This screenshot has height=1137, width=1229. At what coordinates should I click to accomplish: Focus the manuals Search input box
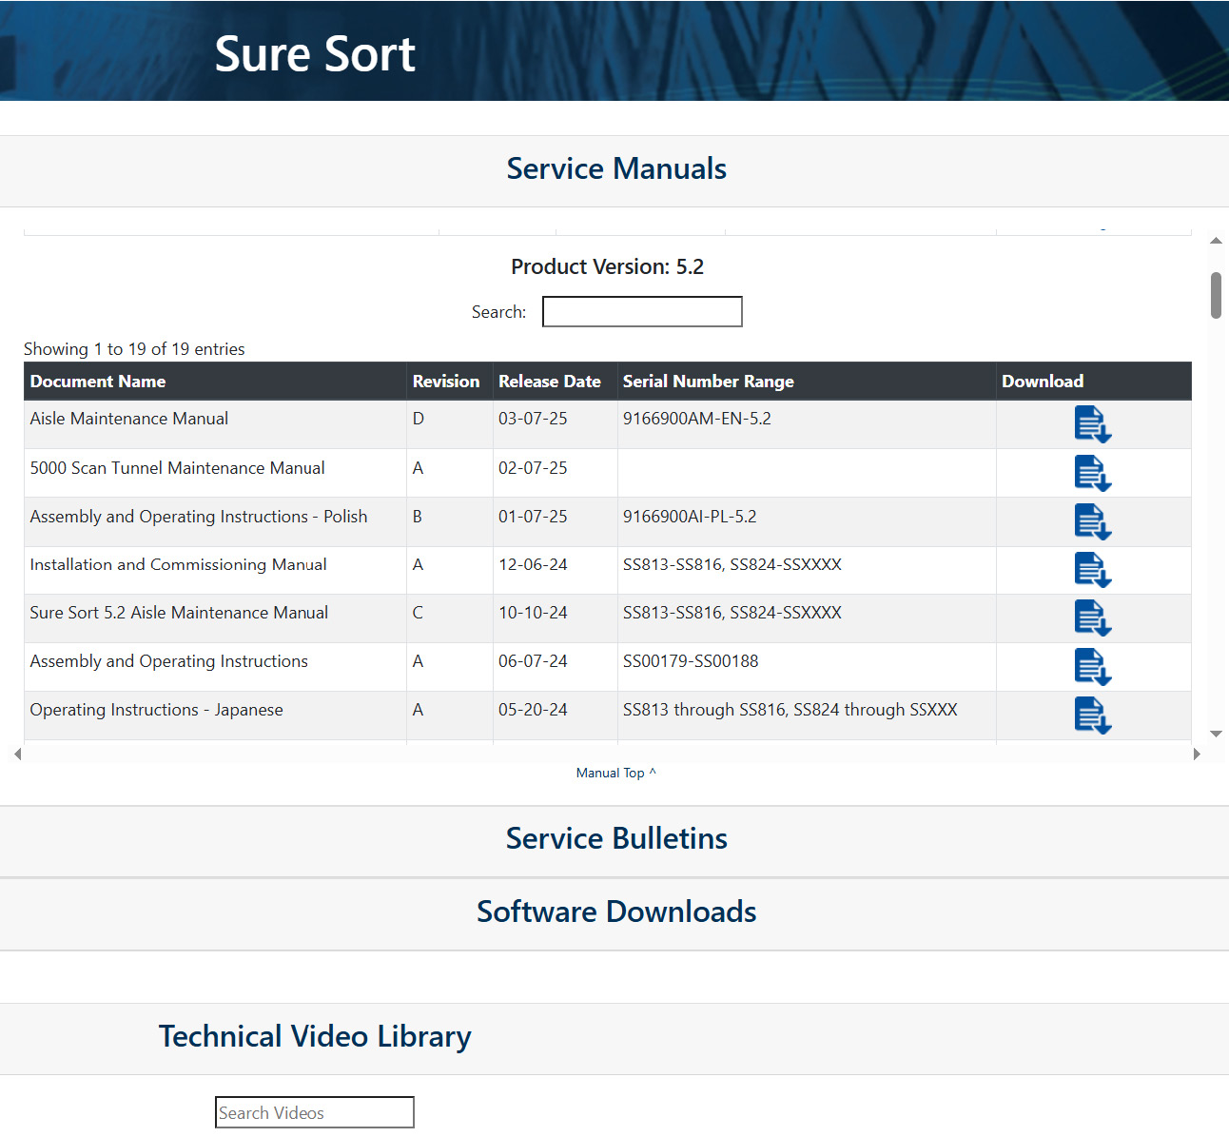642,311
